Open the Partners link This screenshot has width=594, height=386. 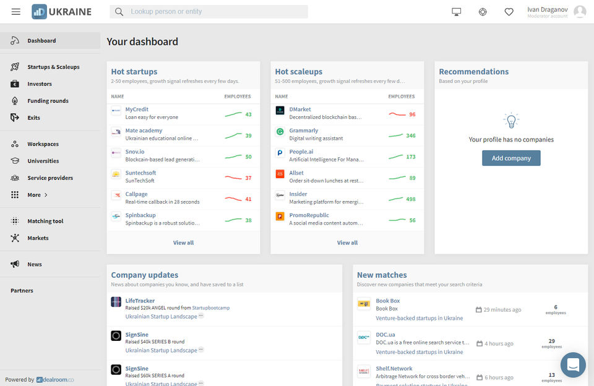(x=22, y=291)
